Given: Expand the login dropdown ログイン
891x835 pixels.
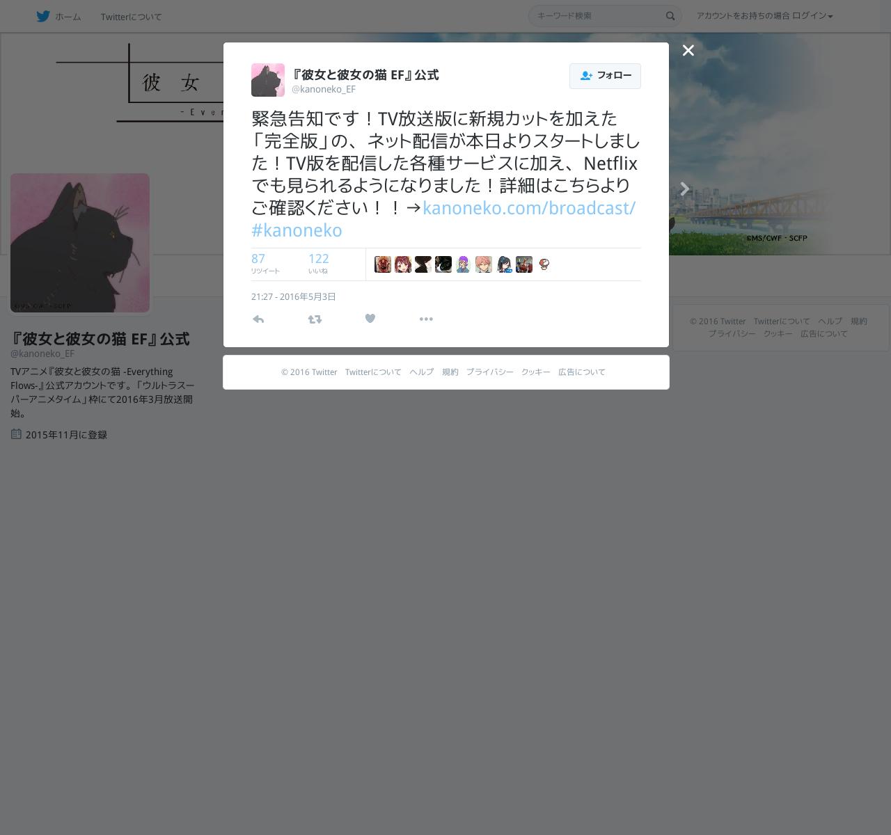Looking at the screenshot, I should (812, 16).
